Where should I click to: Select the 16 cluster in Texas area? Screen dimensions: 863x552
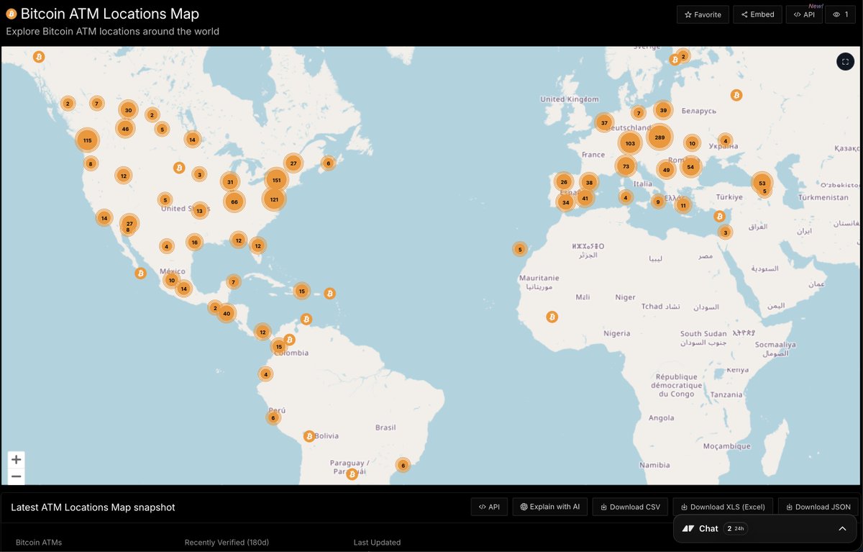tap(194, 243)
